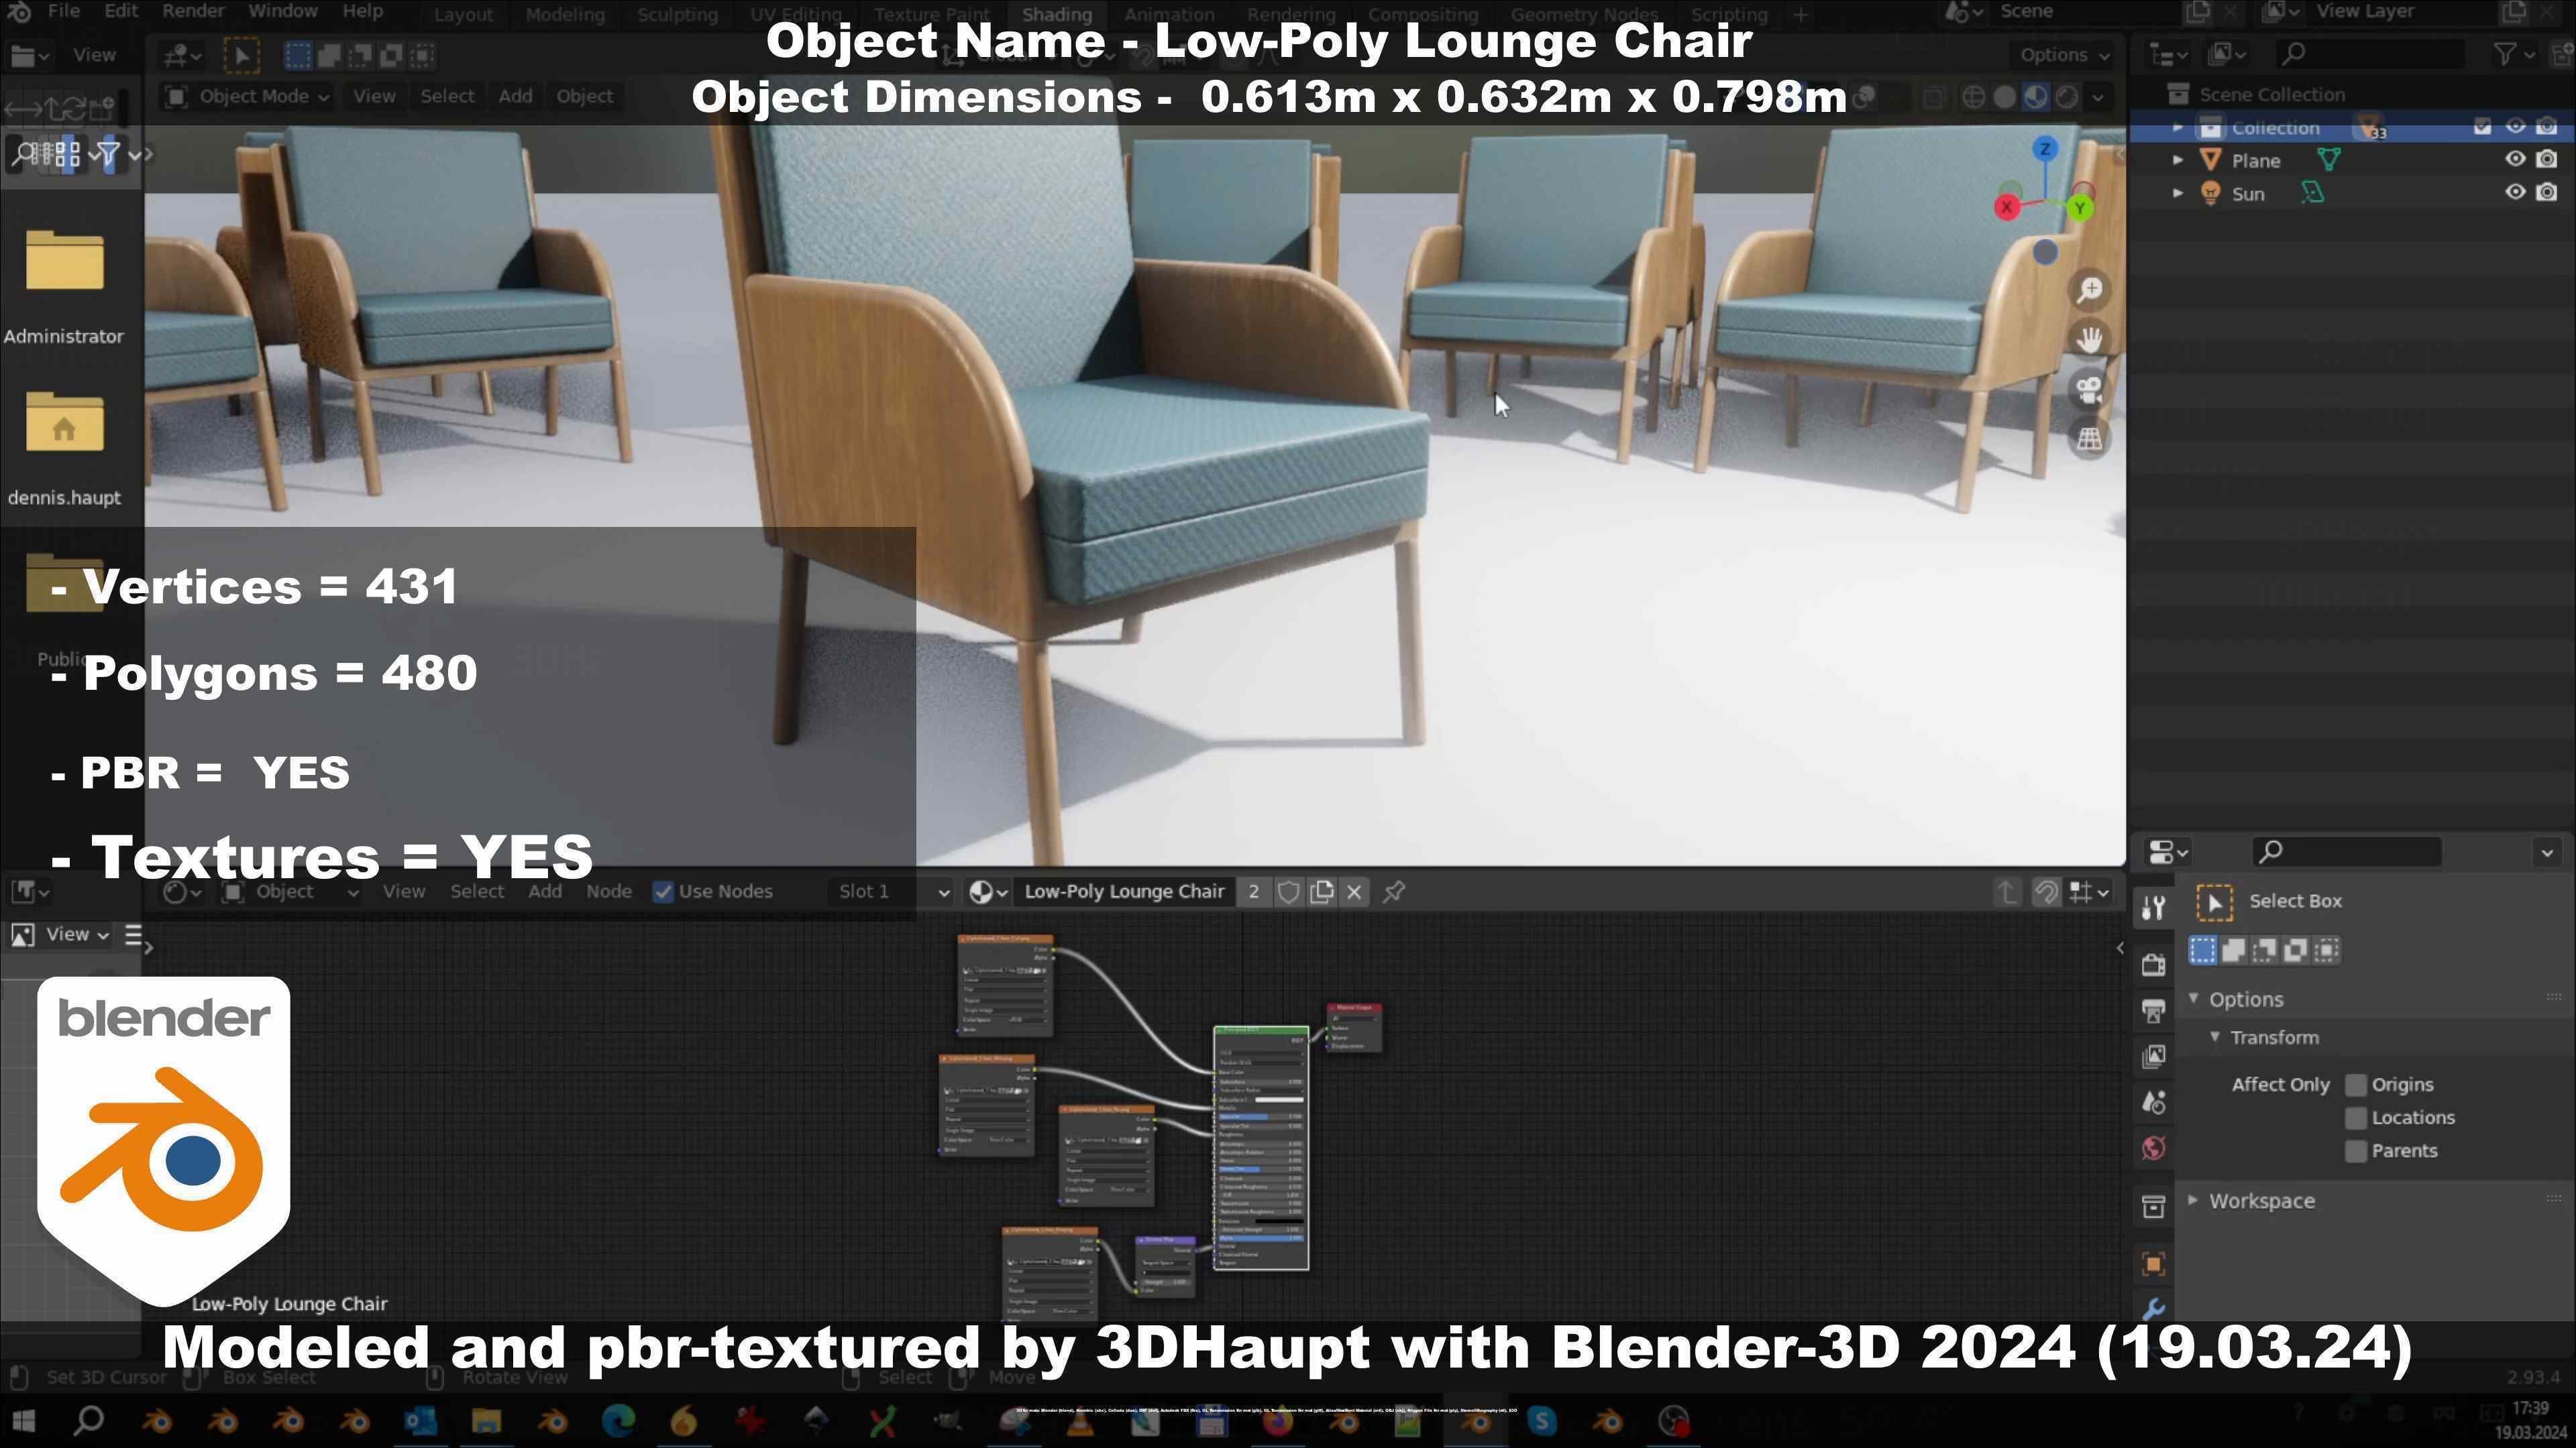Choose Intersect selection mode in tool settings

[2327, 951]
